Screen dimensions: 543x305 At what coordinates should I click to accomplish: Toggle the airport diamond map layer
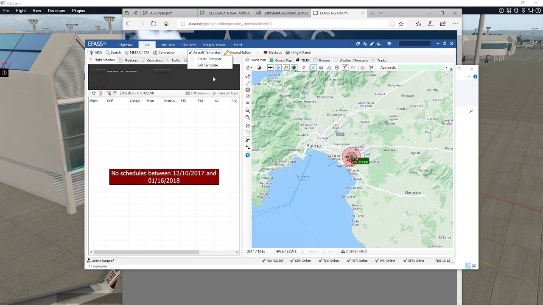pos(278,68)
